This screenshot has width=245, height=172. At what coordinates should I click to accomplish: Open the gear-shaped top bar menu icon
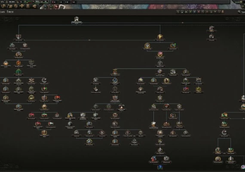click(16, 6)
